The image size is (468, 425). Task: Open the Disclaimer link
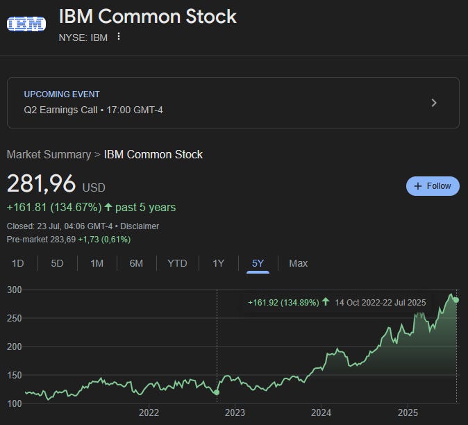[x=140, y=226]
